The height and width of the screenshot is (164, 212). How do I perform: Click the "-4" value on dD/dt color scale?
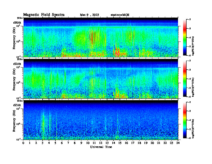click(190, 79)
